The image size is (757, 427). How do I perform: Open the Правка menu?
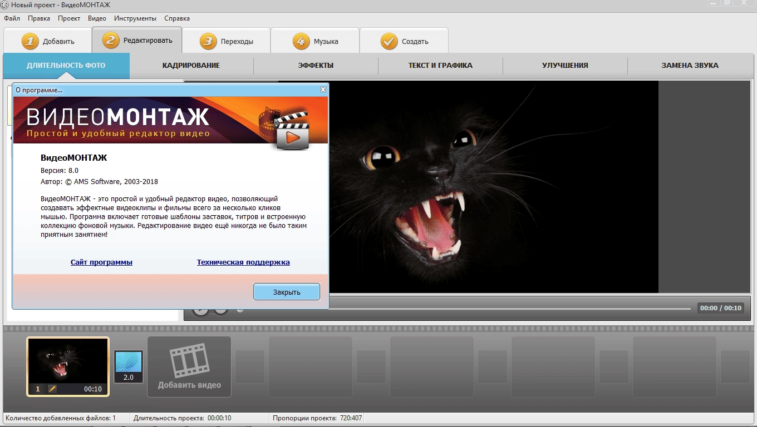39,18
